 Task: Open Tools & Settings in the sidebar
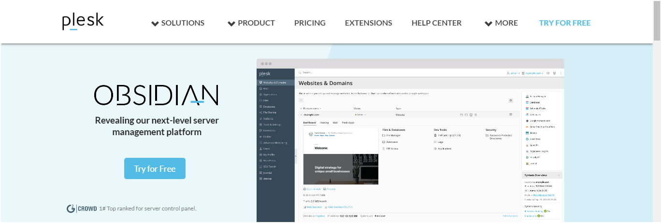[270, 125]
